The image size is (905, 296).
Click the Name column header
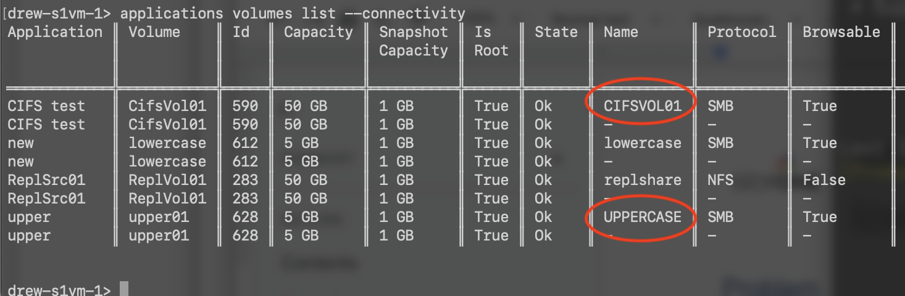621,32
